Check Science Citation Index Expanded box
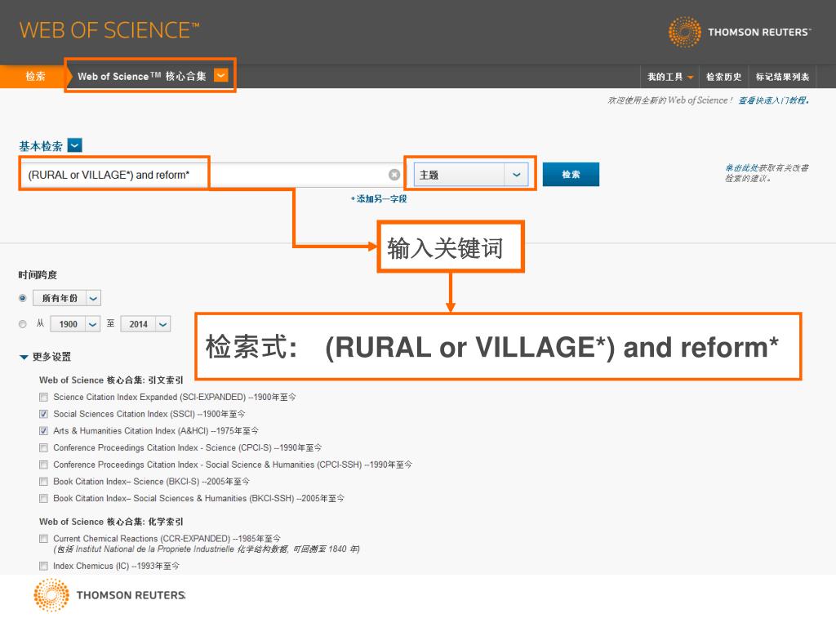 pyautogui.click(x=44, y=398)
